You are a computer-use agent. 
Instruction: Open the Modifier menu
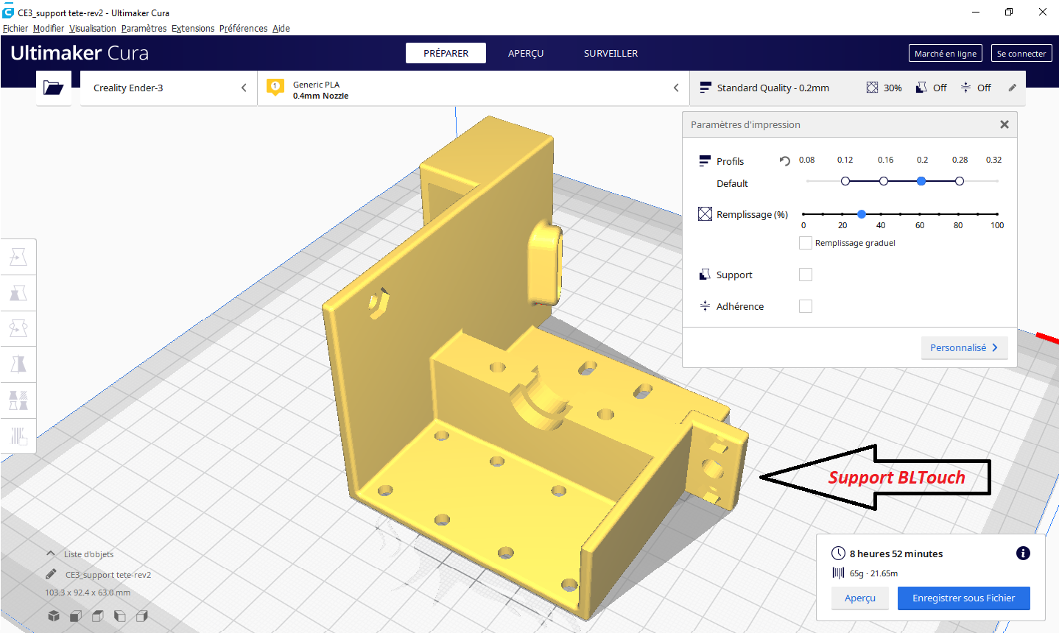point(49,29)
